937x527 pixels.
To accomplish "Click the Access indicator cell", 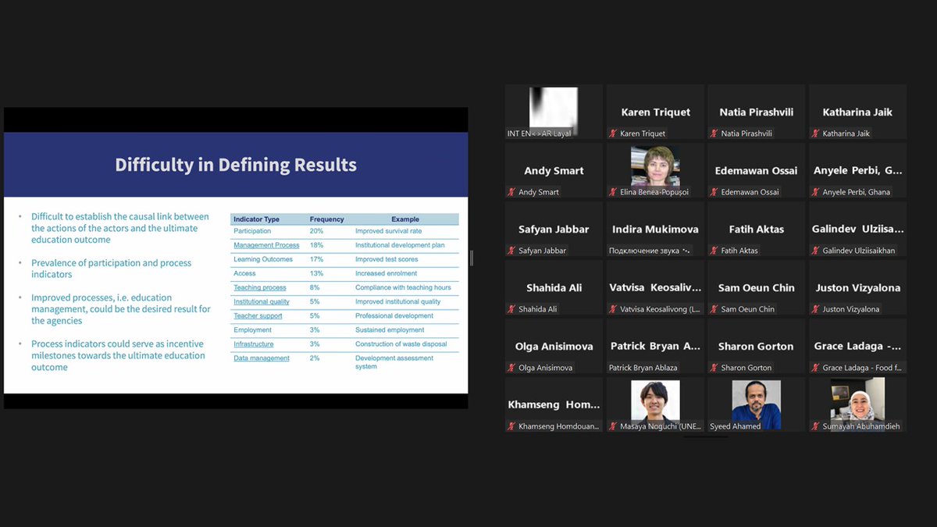I will coord(244,273).
